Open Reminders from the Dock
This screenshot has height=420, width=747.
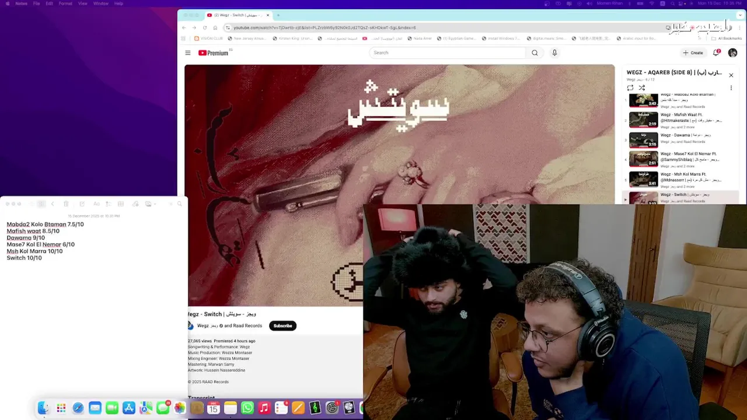point(281,408)
